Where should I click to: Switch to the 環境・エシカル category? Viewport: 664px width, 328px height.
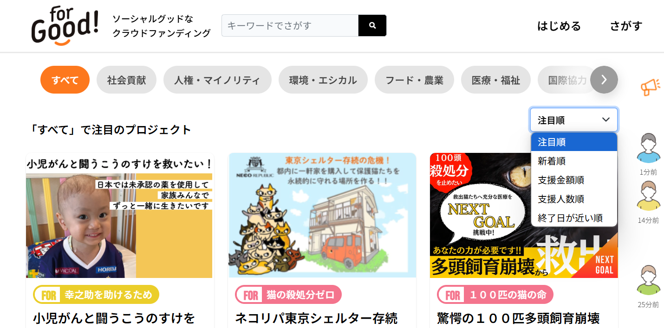tap(323, 80)
